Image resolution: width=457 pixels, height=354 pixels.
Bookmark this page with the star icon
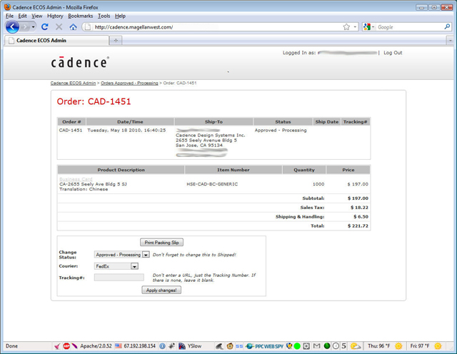pos(346,27)
